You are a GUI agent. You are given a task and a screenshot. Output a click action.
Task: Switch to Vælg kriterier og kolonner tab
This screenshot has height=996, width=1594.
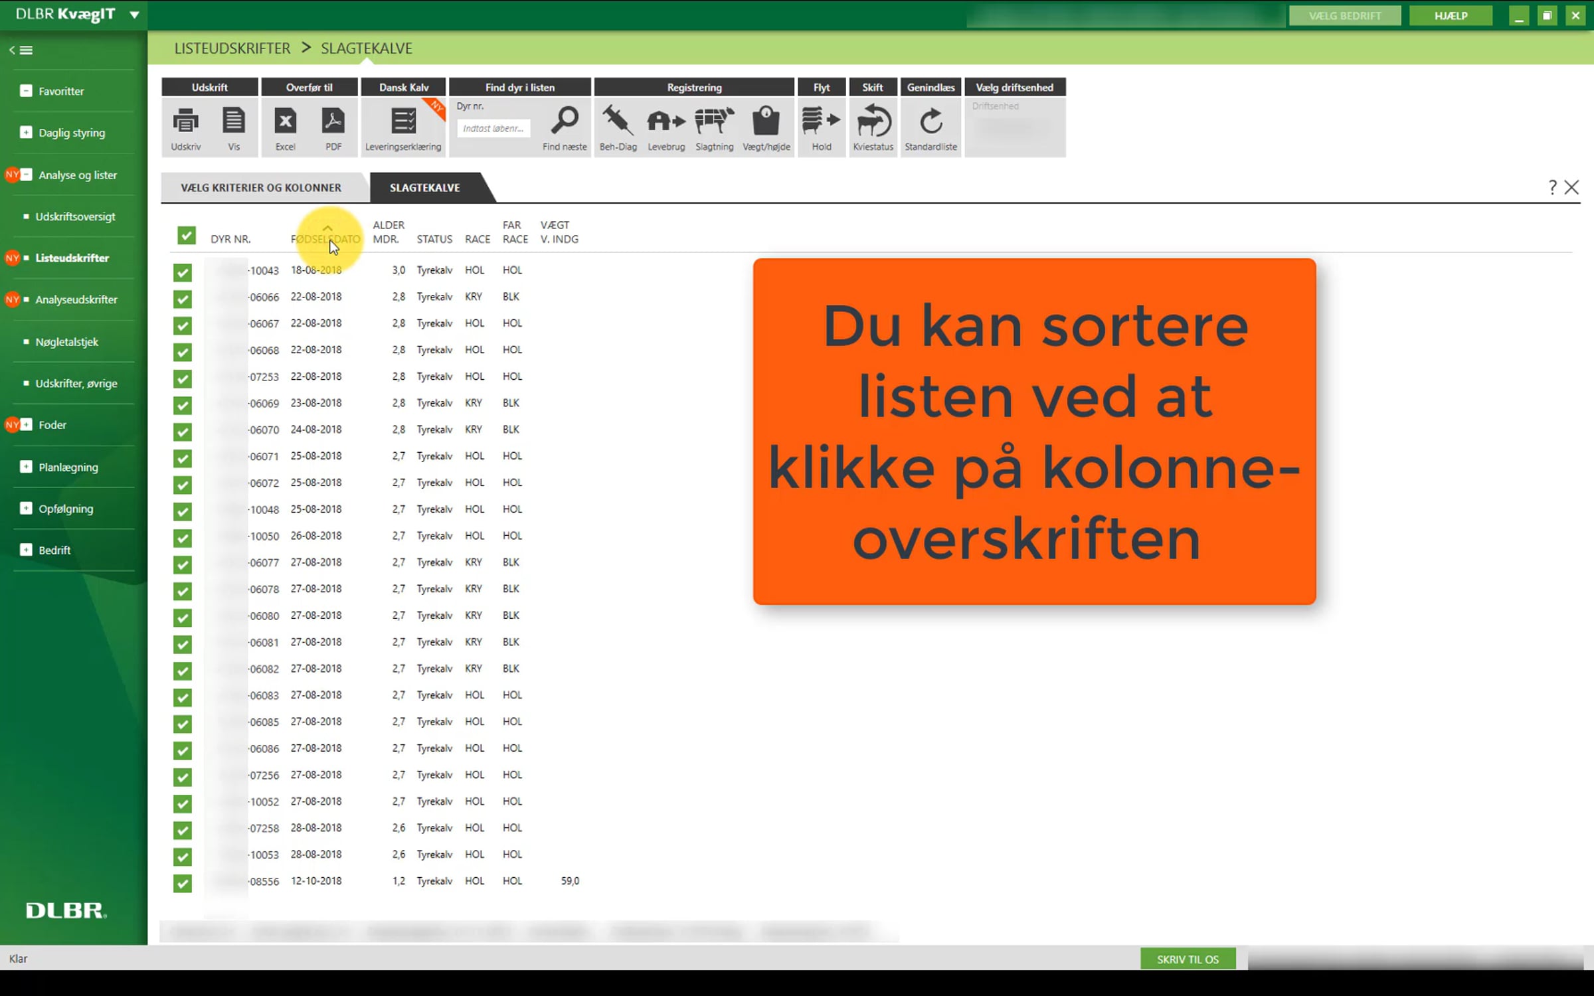tap(261, 188)
